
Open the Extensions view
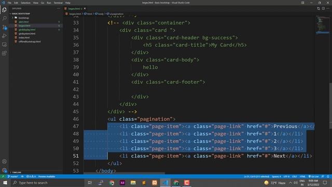pos(4,53)
